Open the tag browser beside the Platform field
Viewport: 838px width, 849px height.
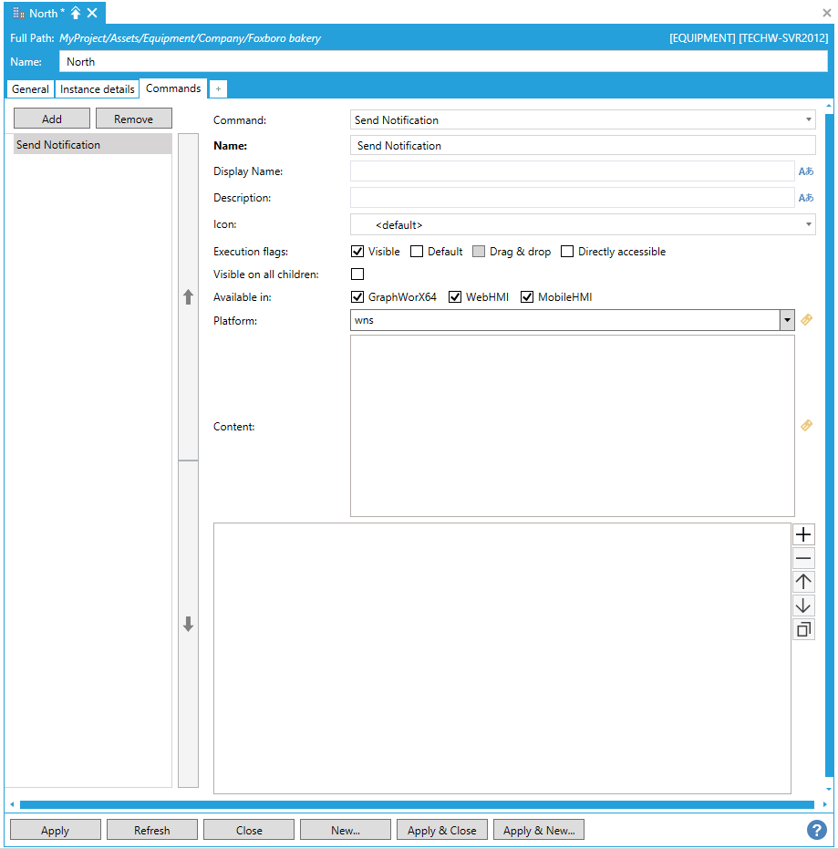point(806,320)
